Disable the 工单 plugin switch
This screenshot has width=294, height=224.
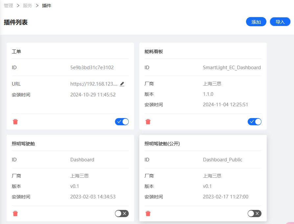pos(122,122)
